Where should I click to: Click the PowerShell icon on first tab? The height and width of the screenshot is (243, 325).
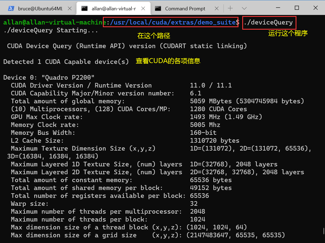click(x=11, y=8)
